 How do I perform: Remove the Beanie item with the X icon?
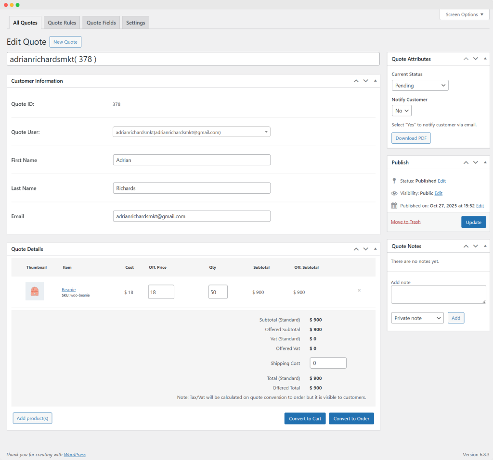point(359,291)
